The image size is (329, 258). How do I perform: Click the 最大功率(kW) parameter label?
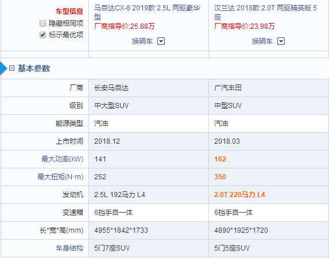pyautogui.click(x=63, y=159)
